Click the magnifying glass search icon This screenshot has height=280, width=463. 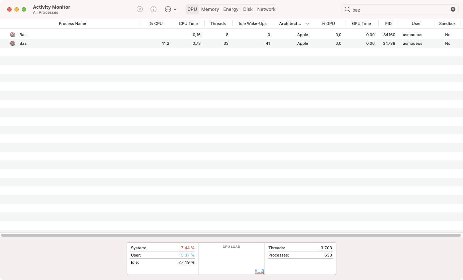[347, 9]
